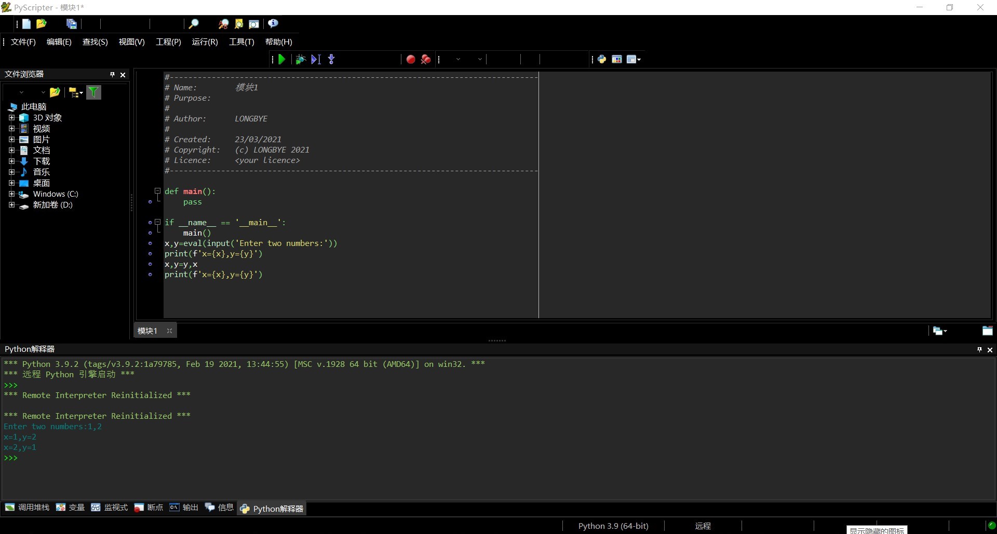The image size is (997, 534).
Task: Open the 工具(T) menu
Action: (242, 42)
